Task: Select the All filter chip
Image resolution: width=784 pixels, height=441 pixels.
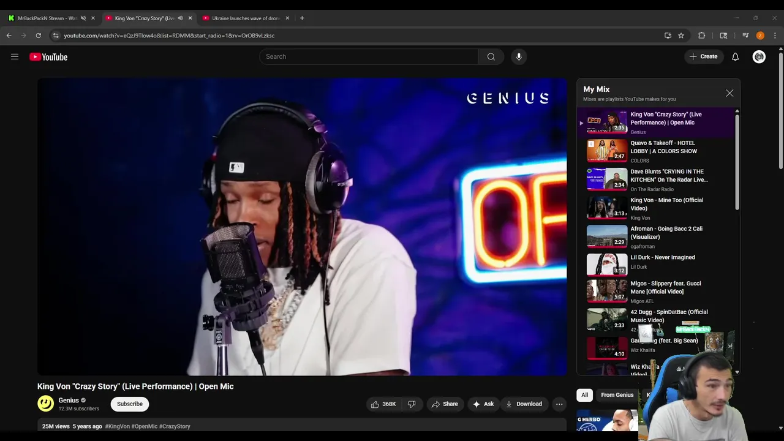Action: [585, 395]
